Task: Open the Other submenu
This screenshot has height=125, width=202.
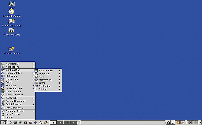Action: 48,83
